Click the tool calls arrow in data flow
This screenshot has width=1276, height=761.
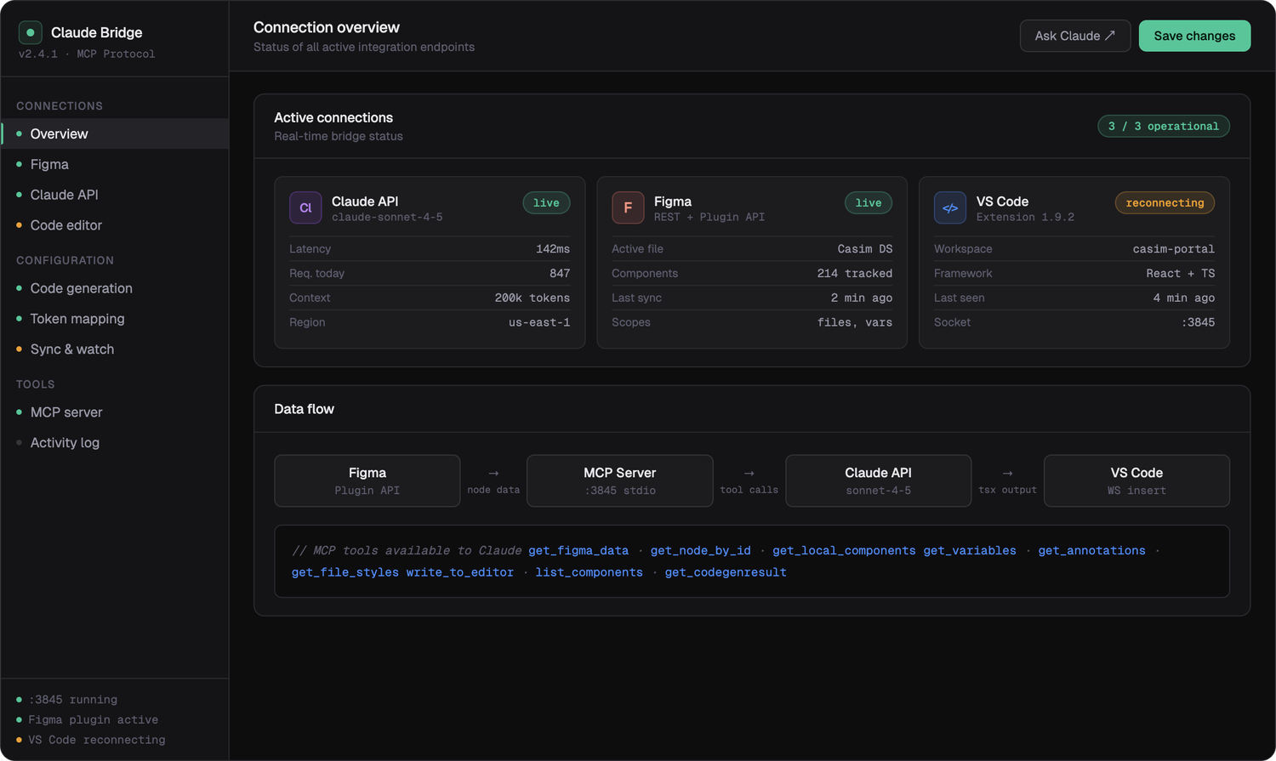click(x=749, y=474)
